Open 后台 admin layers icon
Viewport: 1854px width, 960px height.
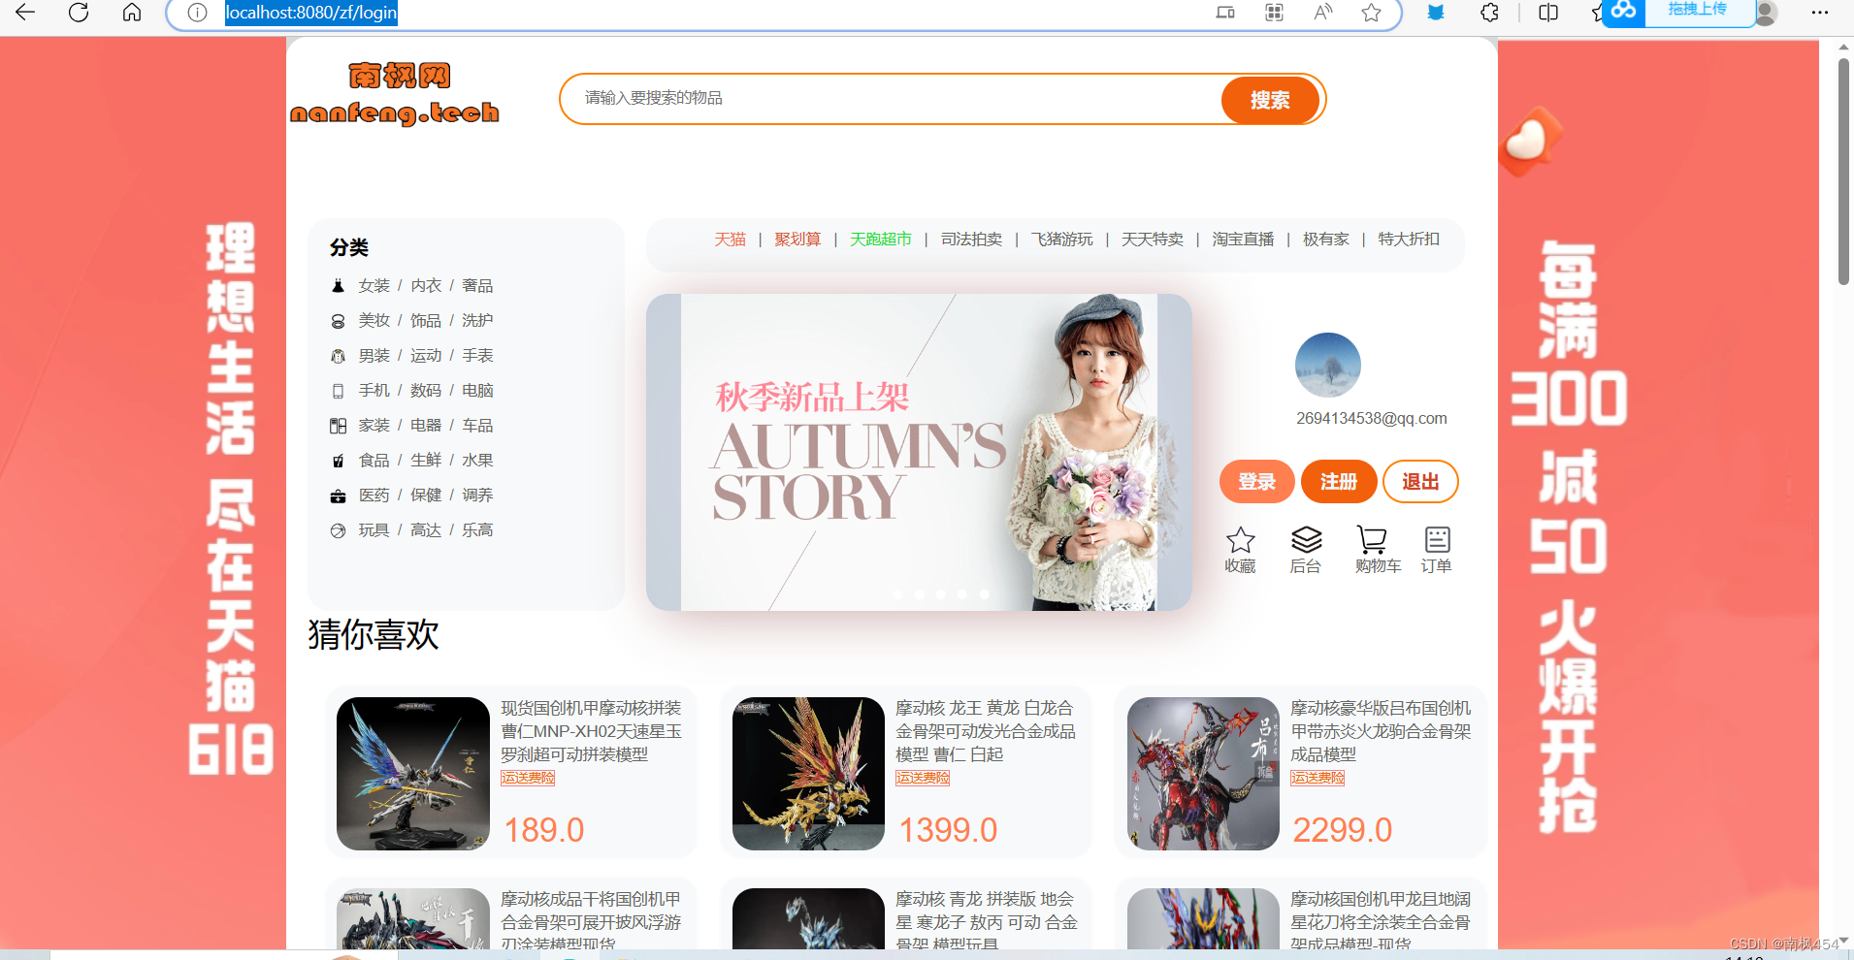[1306, 540]
